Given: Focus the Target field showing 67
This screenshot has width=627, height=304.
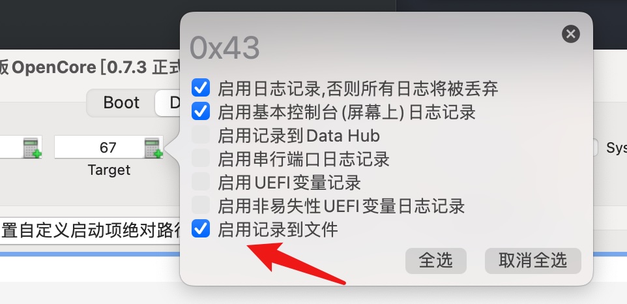Looking at the screenshot, I should tap(100, 147).
